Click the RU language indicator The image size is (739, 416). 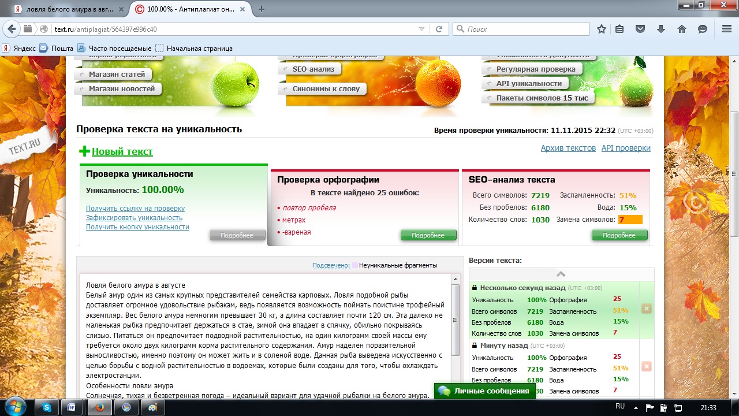tap(620, 407)
